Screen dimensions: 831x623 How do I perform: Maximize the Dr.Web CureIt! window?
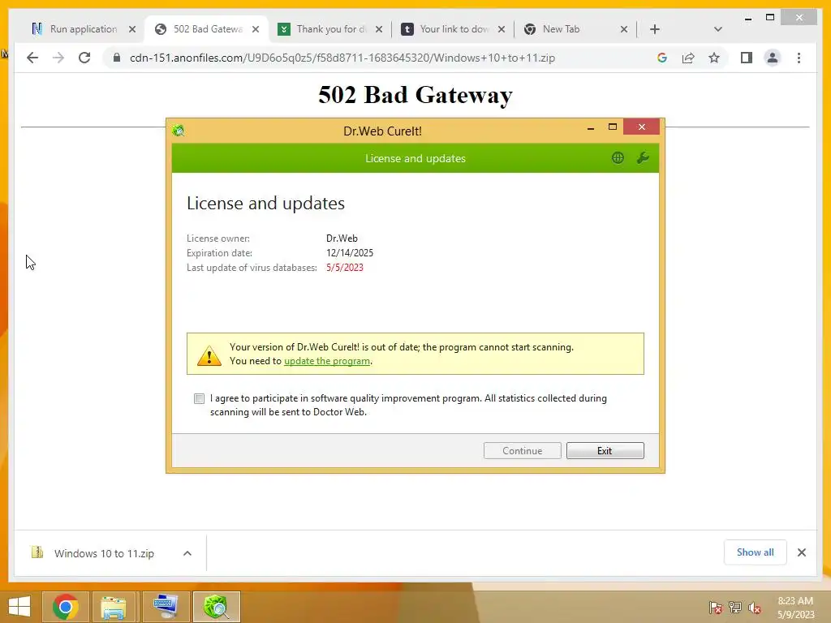pyautogui.click(x=613, y=127)
